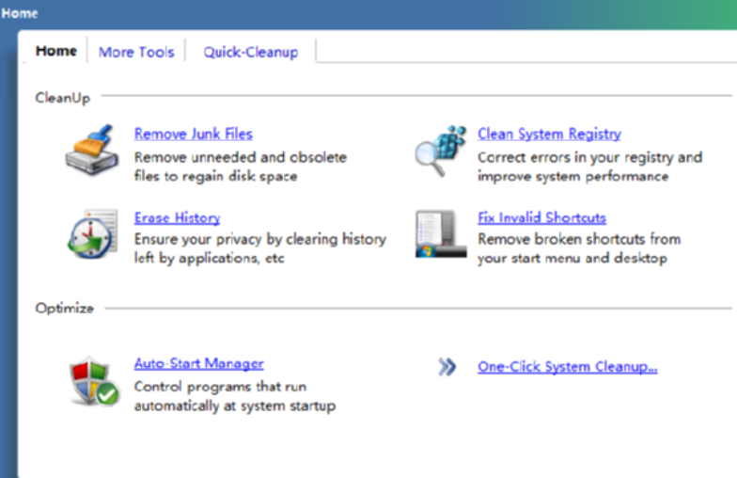Open the Clean System Registry link
The width and height of the screenshot is (737, 478).
[x=549, y=134]
